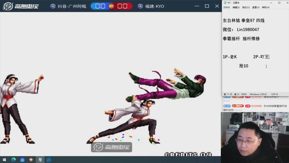Click the blue level 31 badge in chat

227,106
